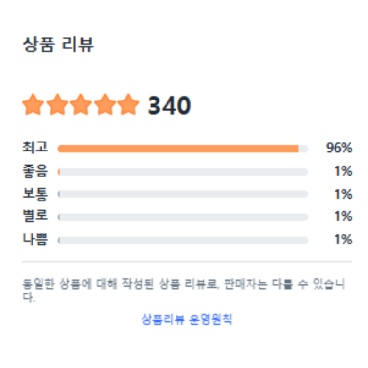The image size is (368, 368).
Task: Open the 상품리뷰 운영원칙 link
Action: coord(187,319)
